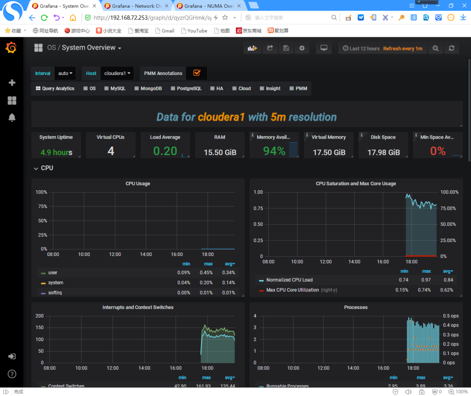Refresh the dashboard using refresh icon
This screenshot has width=471, height=396.
tap(451, 48)
